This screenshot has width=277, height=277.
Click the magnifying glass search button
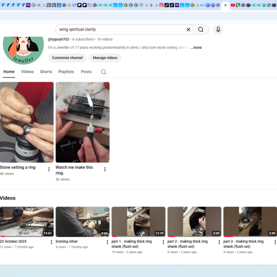pos(201,29)
